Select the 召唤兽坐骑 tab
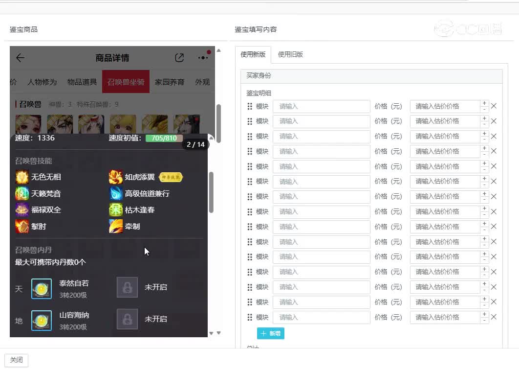 point(126,82)
